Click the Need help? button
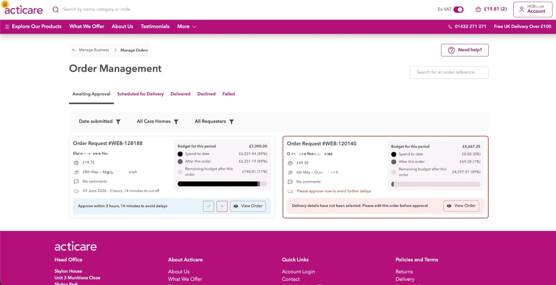 tap(465, 50)
